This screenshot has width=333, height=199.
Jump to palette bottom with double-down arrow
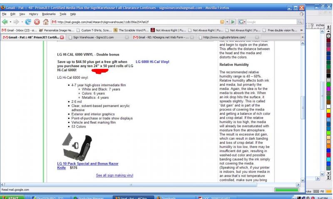(328, 178)
